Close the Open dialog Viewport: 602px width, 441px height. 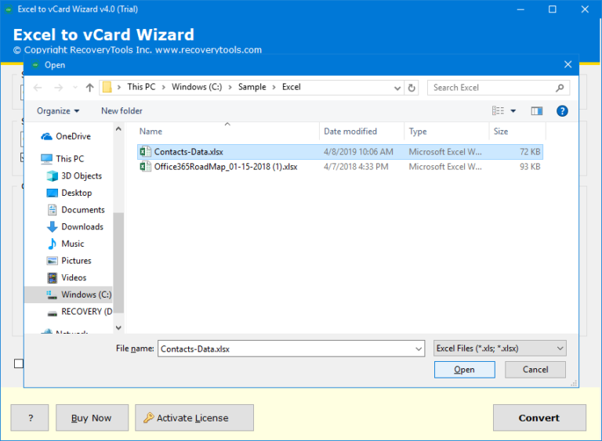click(x=568, y=64)
